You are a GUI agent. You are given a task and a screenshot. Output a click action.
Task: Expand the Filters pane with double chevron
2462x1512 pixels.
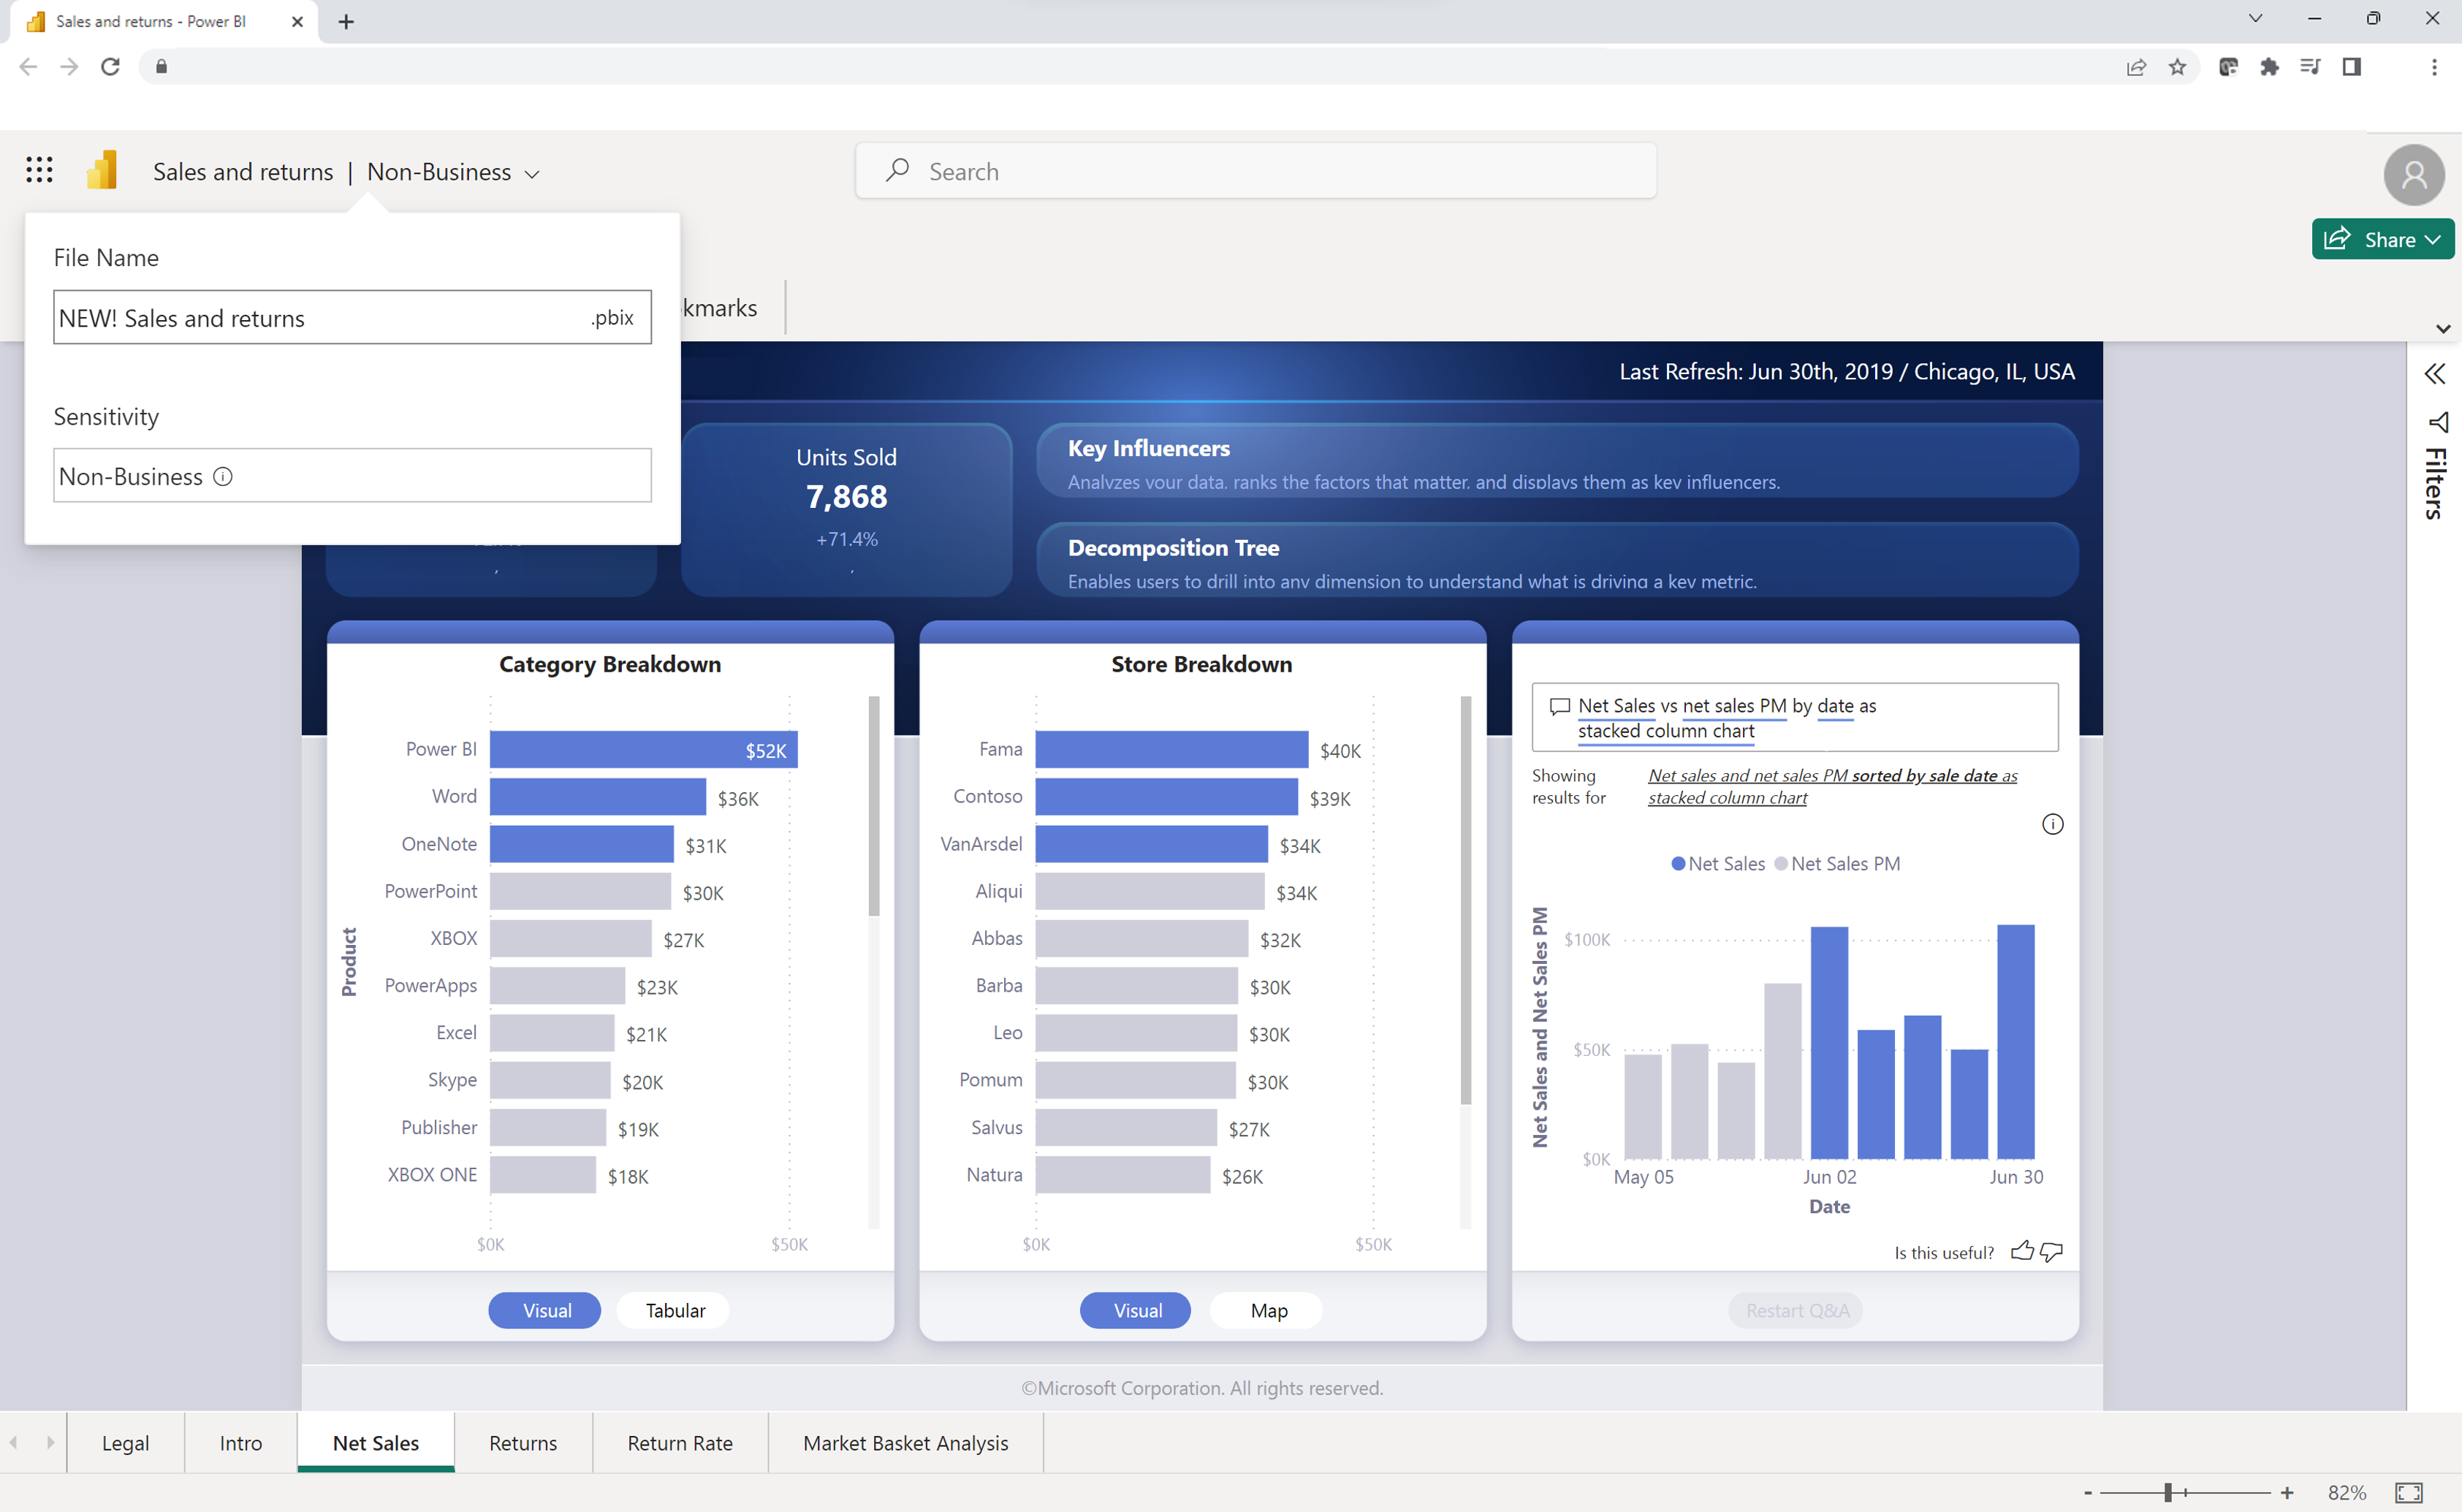tap(2435, 374)
